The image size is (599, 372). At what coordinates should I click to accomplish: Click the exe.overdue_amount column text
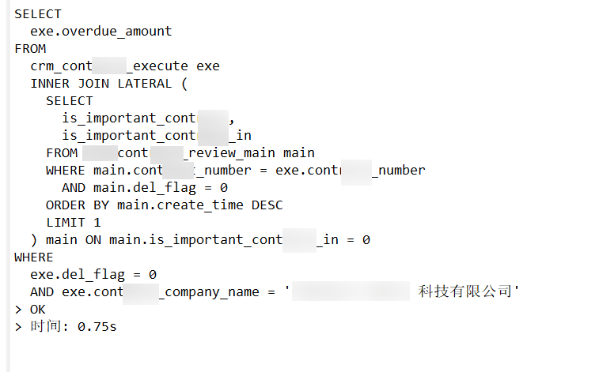pos(101,32)
